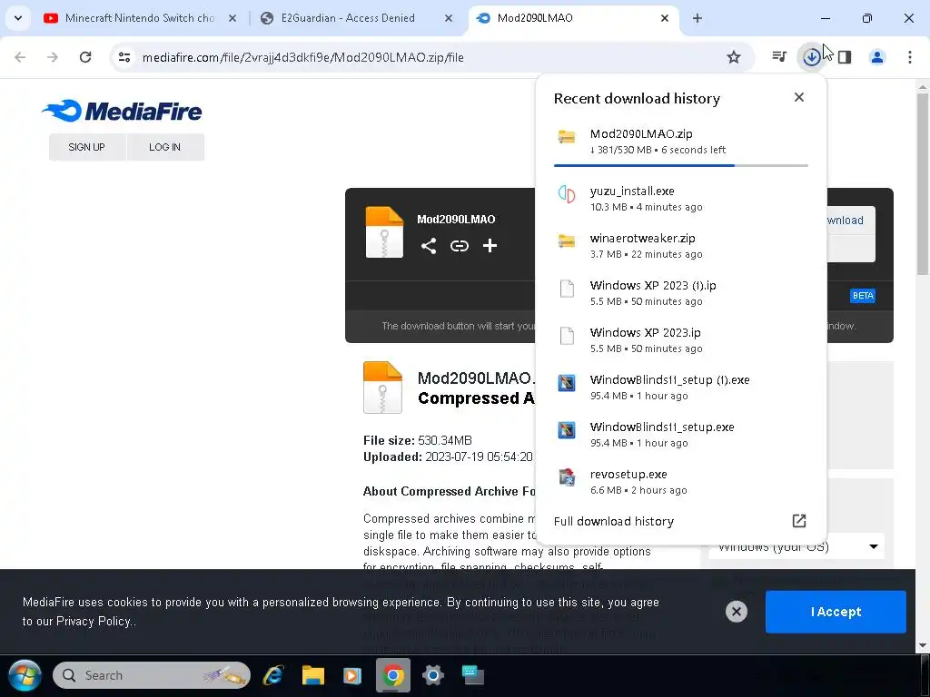Open media player icon in taskbar

351,675
